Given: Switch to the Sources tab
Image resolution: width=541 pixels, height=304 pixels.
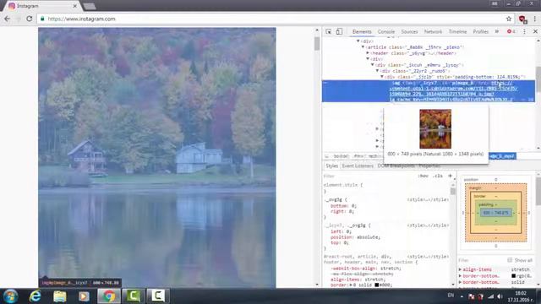Looking at the screenshot, I should (x=409, y=31).
